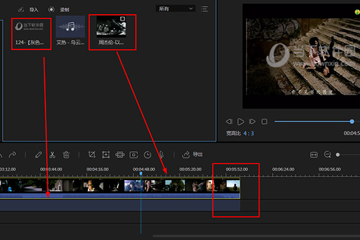Screen dimensions: 360x240
Task: Stop the preview playback
Action: pyautogui.click(x=264, y=121)
